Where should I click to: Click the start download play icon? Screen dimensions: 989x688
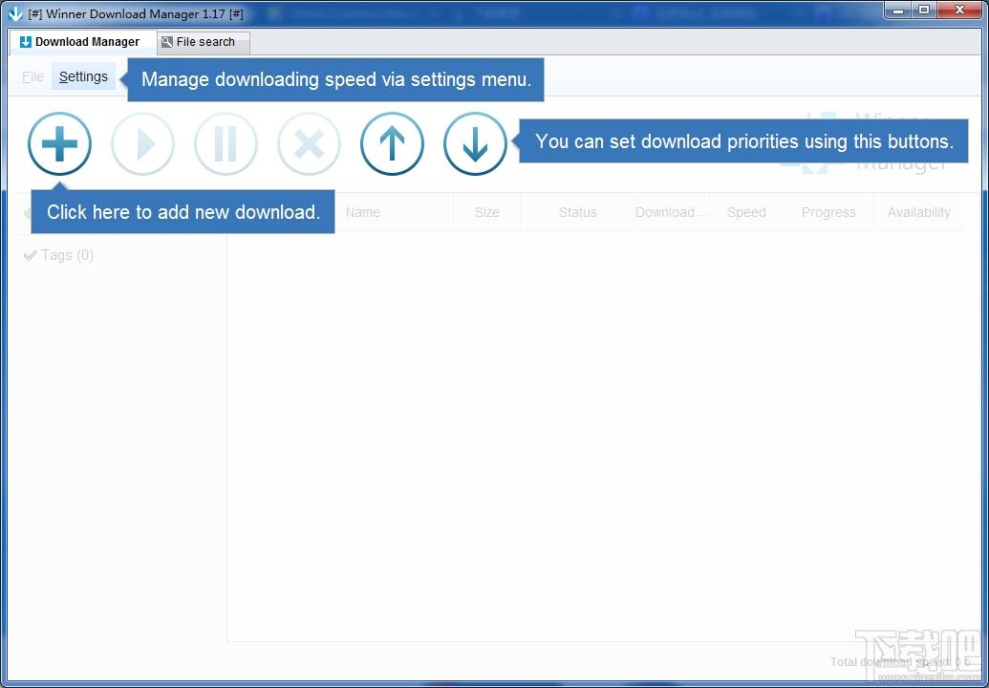click(x=142, y=143)
